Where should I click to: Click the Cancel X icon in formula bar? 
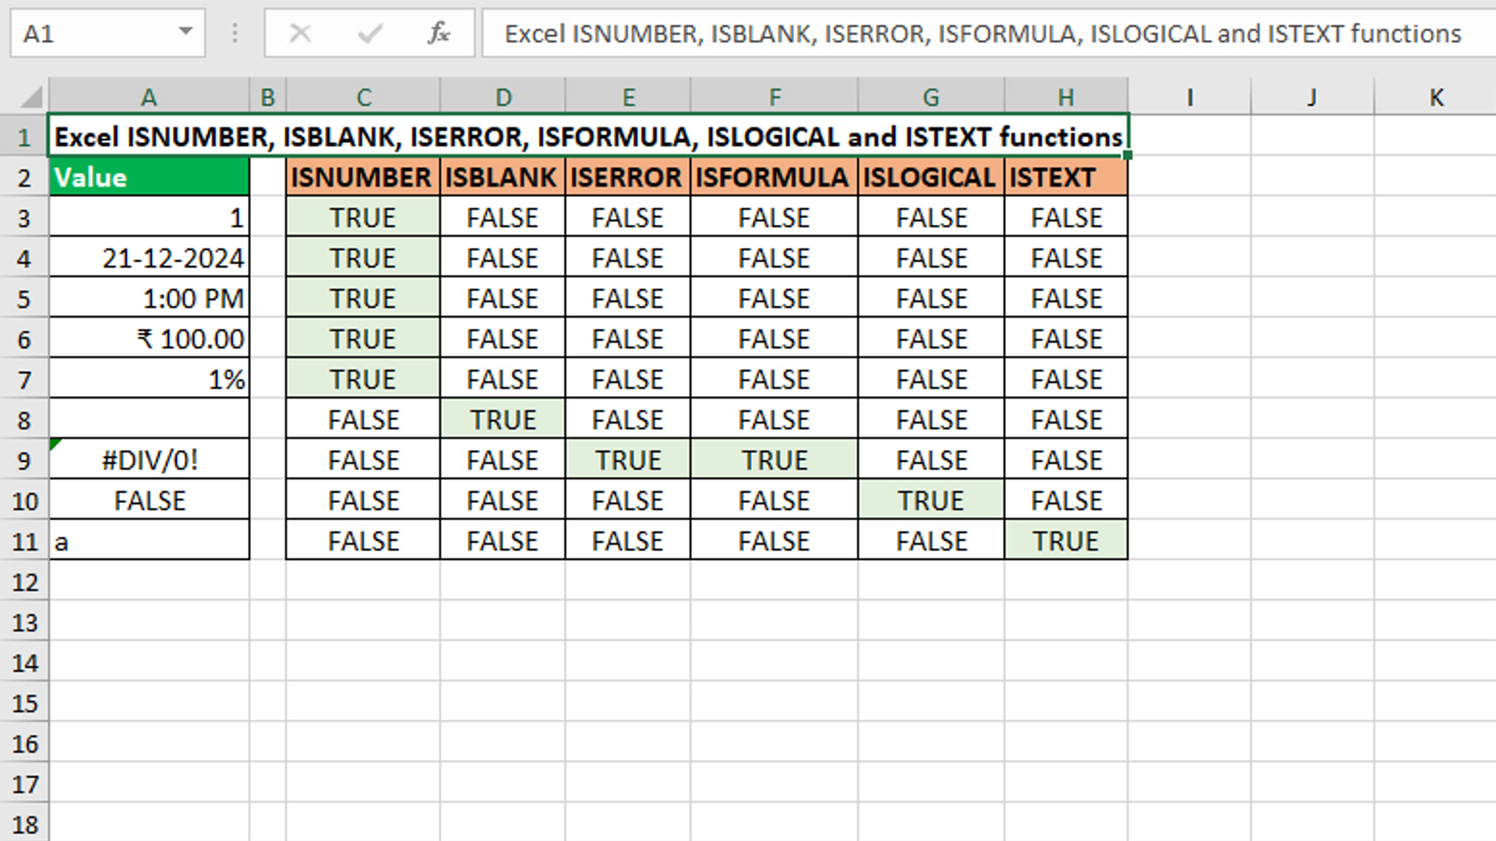click(300, 33)
